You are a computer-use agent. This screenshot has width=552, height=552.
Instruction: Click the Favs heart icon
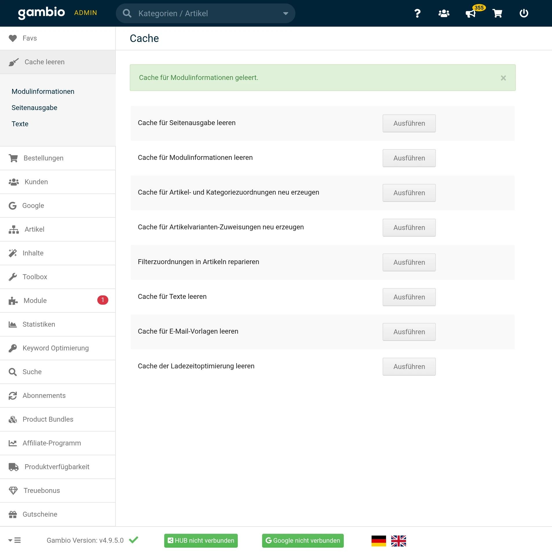click(13, 38)
